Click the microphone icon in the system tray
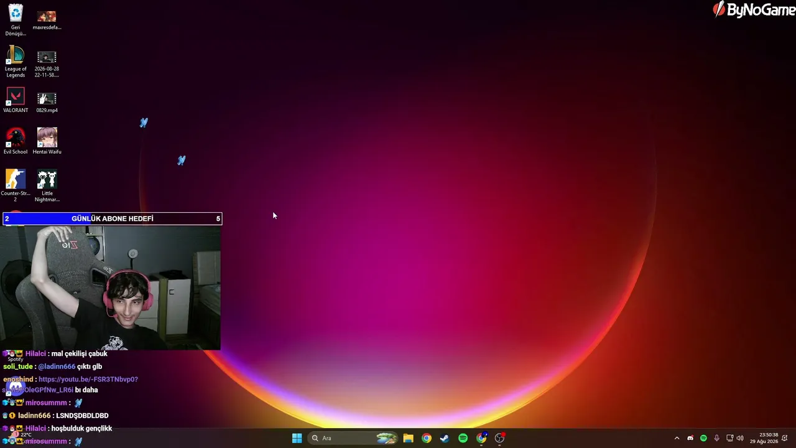 coord(716,438)
